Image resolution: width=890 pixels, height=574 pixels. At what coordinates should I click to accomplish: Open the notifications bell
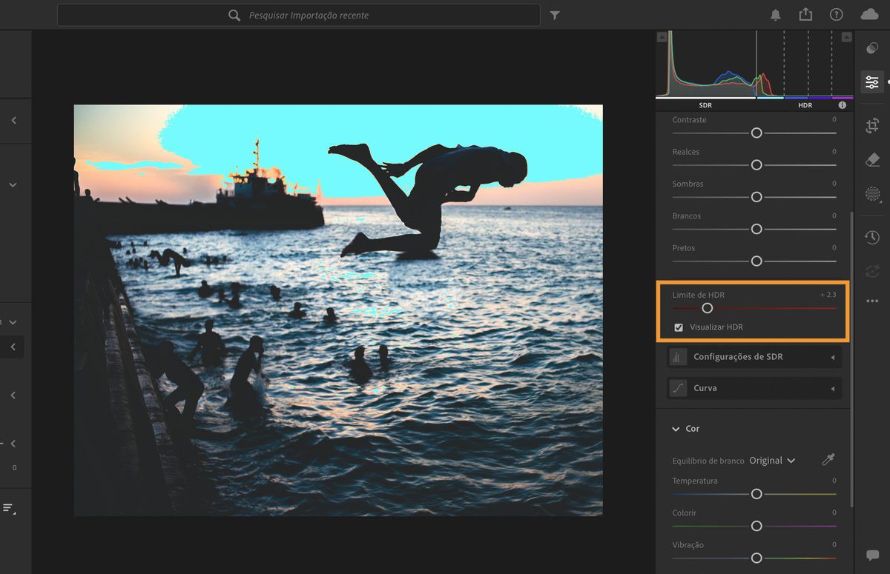coord(776,16)
